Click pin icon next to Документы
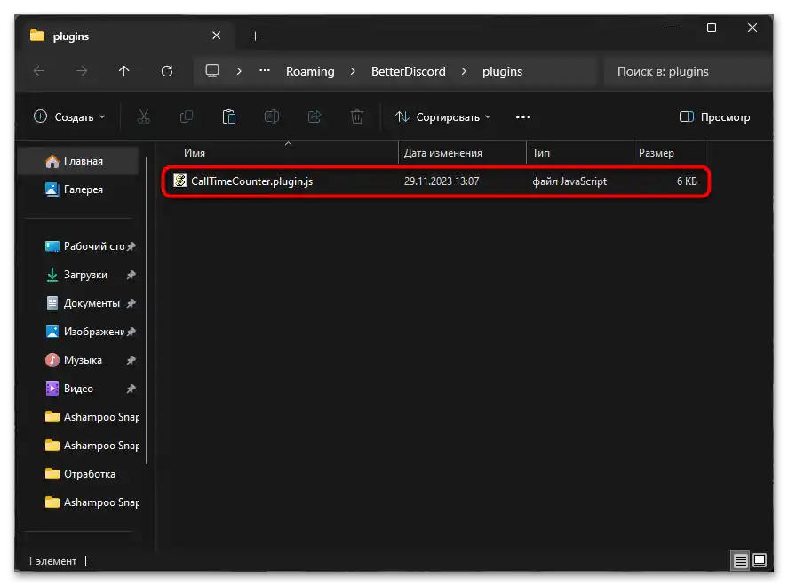 click(131, 303)
